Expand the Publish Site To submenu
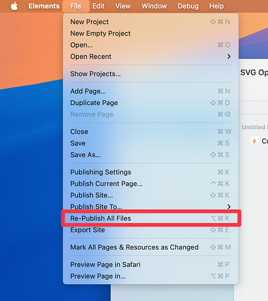The height and width of the screenshot is (301, 268). [x=151, y=206]
